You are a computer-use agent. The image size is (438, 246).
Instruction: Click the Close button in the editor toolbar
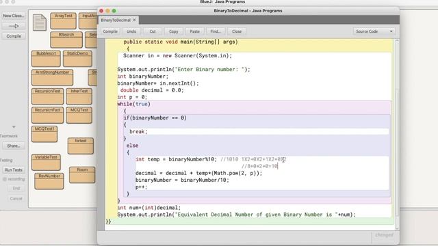tap(237, 31)
